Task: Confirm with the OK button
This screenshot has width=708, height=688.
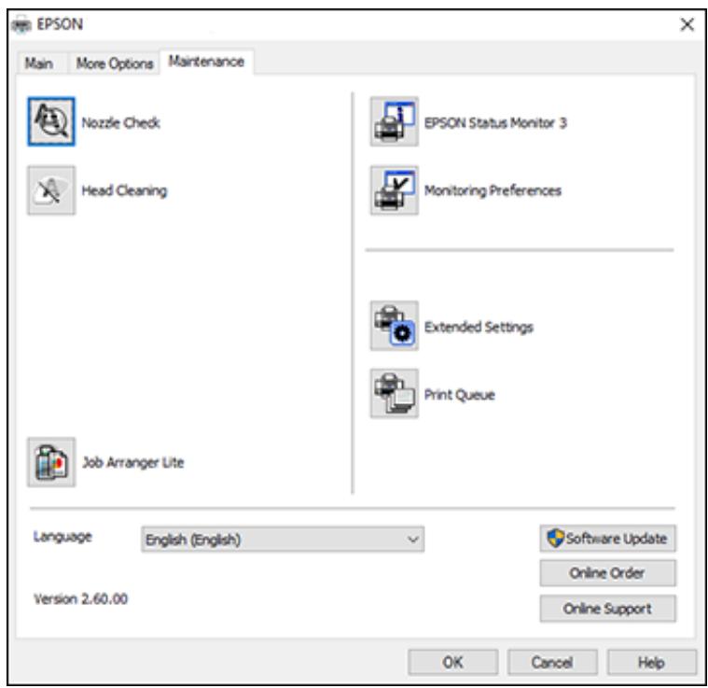Action: click(453, 662)
